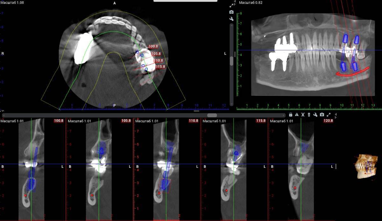Click the red nerve marker in 120.8 cross-section
Image resolution: width=382 pixels, height=221 pixels.
[295, 188]
